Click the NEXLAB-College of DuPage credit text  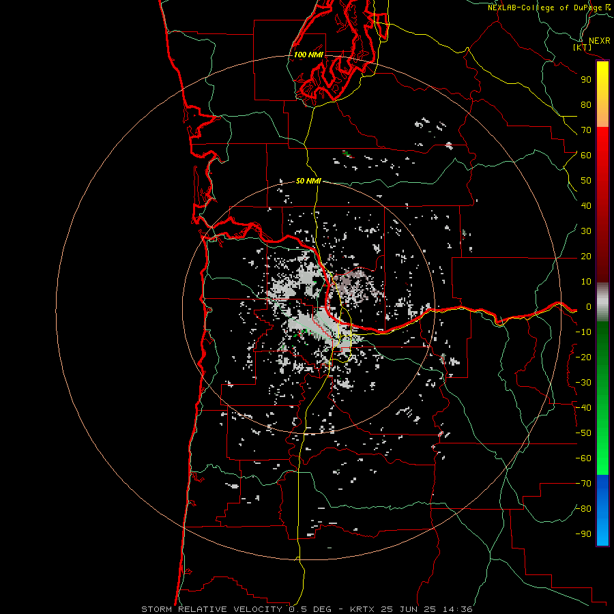[550, 8]
